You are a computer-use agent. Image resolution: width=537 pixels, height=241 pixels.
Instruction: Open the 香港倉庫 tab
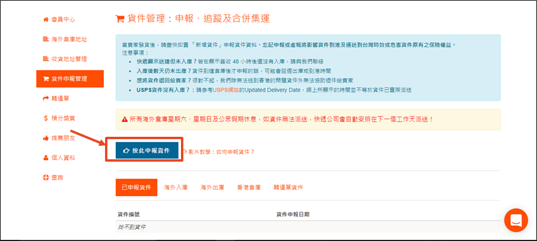tap(249, 187)
